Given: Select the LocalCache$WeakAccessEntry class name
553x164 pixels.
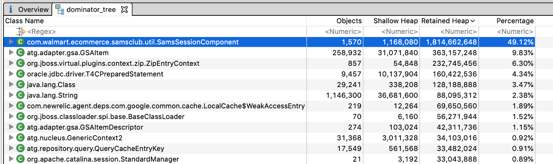Looking at the screenshot, I should (x=166, y=106).
